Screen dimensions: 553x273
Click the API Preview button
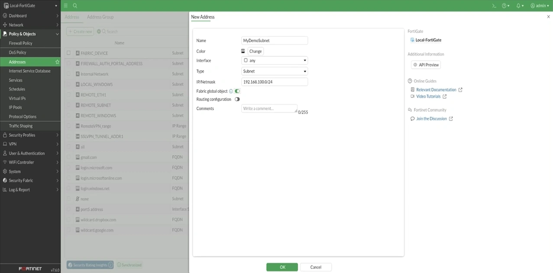(426, 65)
